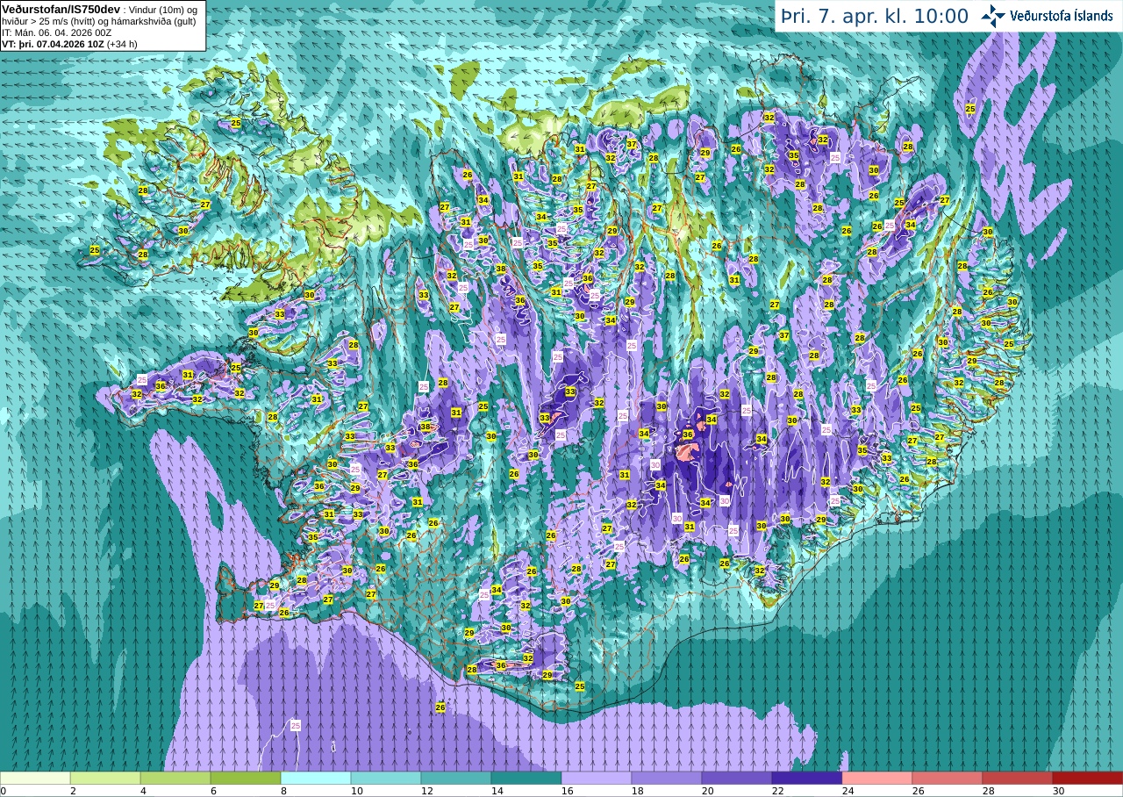Image resolution: width=1123 pixels, height=797 pixels.
Task: Click the white 25 contour label in the southwest ocean
Action: (x=296, y=725)
